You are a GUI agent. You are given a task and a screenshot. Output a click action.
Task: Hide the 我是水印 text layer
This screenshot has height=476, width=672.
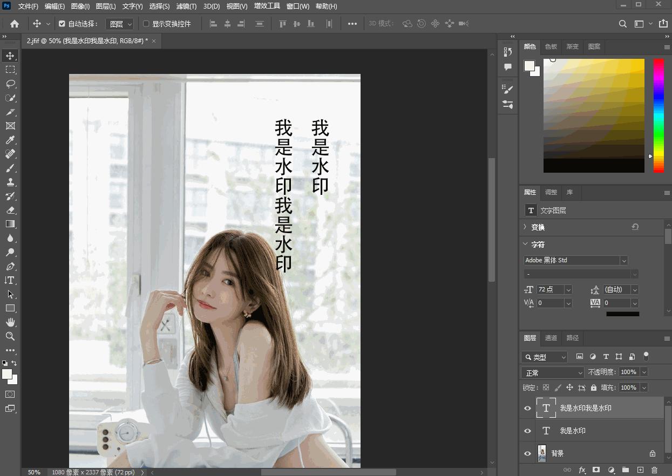(x=527, y=431)
